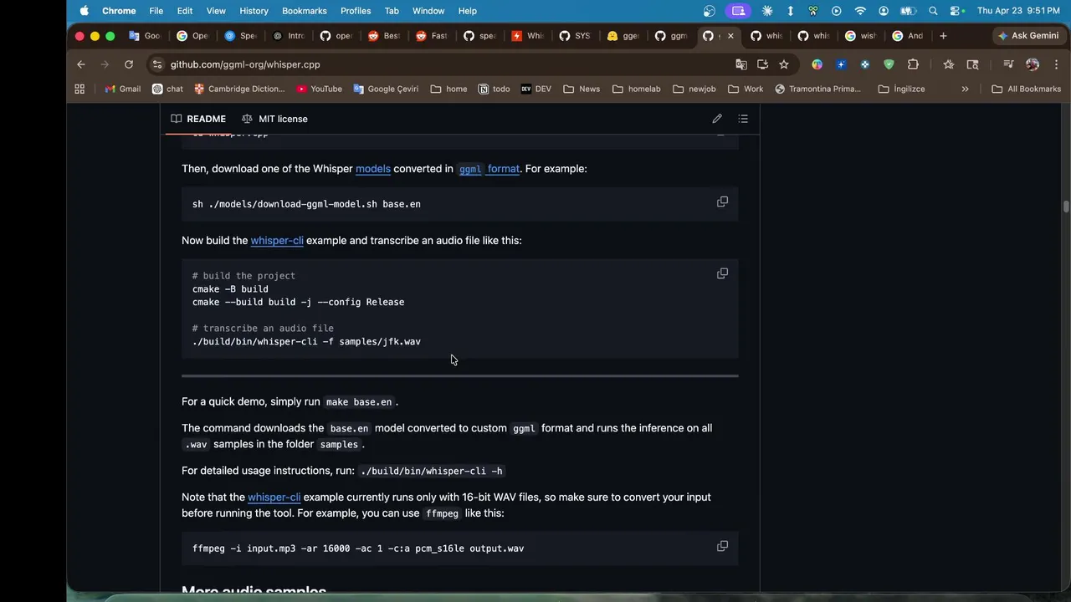
Task: Select the README tab
Action: pyautogui.click(x=198, y=119)
